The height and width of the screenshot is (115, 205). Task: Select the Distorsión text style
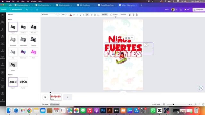[x=23, y=52]
